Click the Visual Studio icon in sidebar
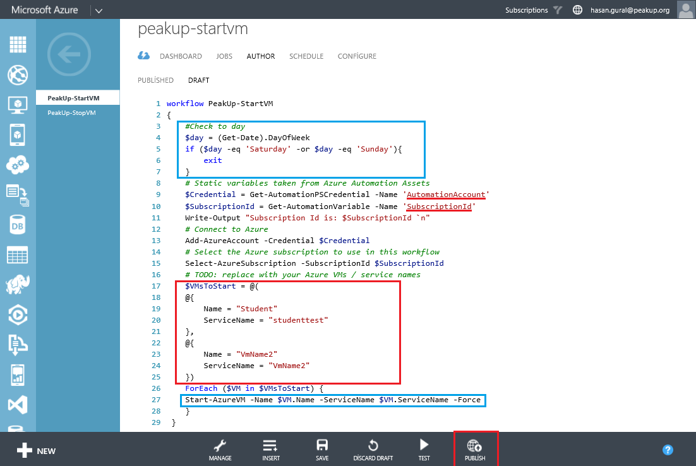Viewport: 696px width, 466px height. pos(18,403)
